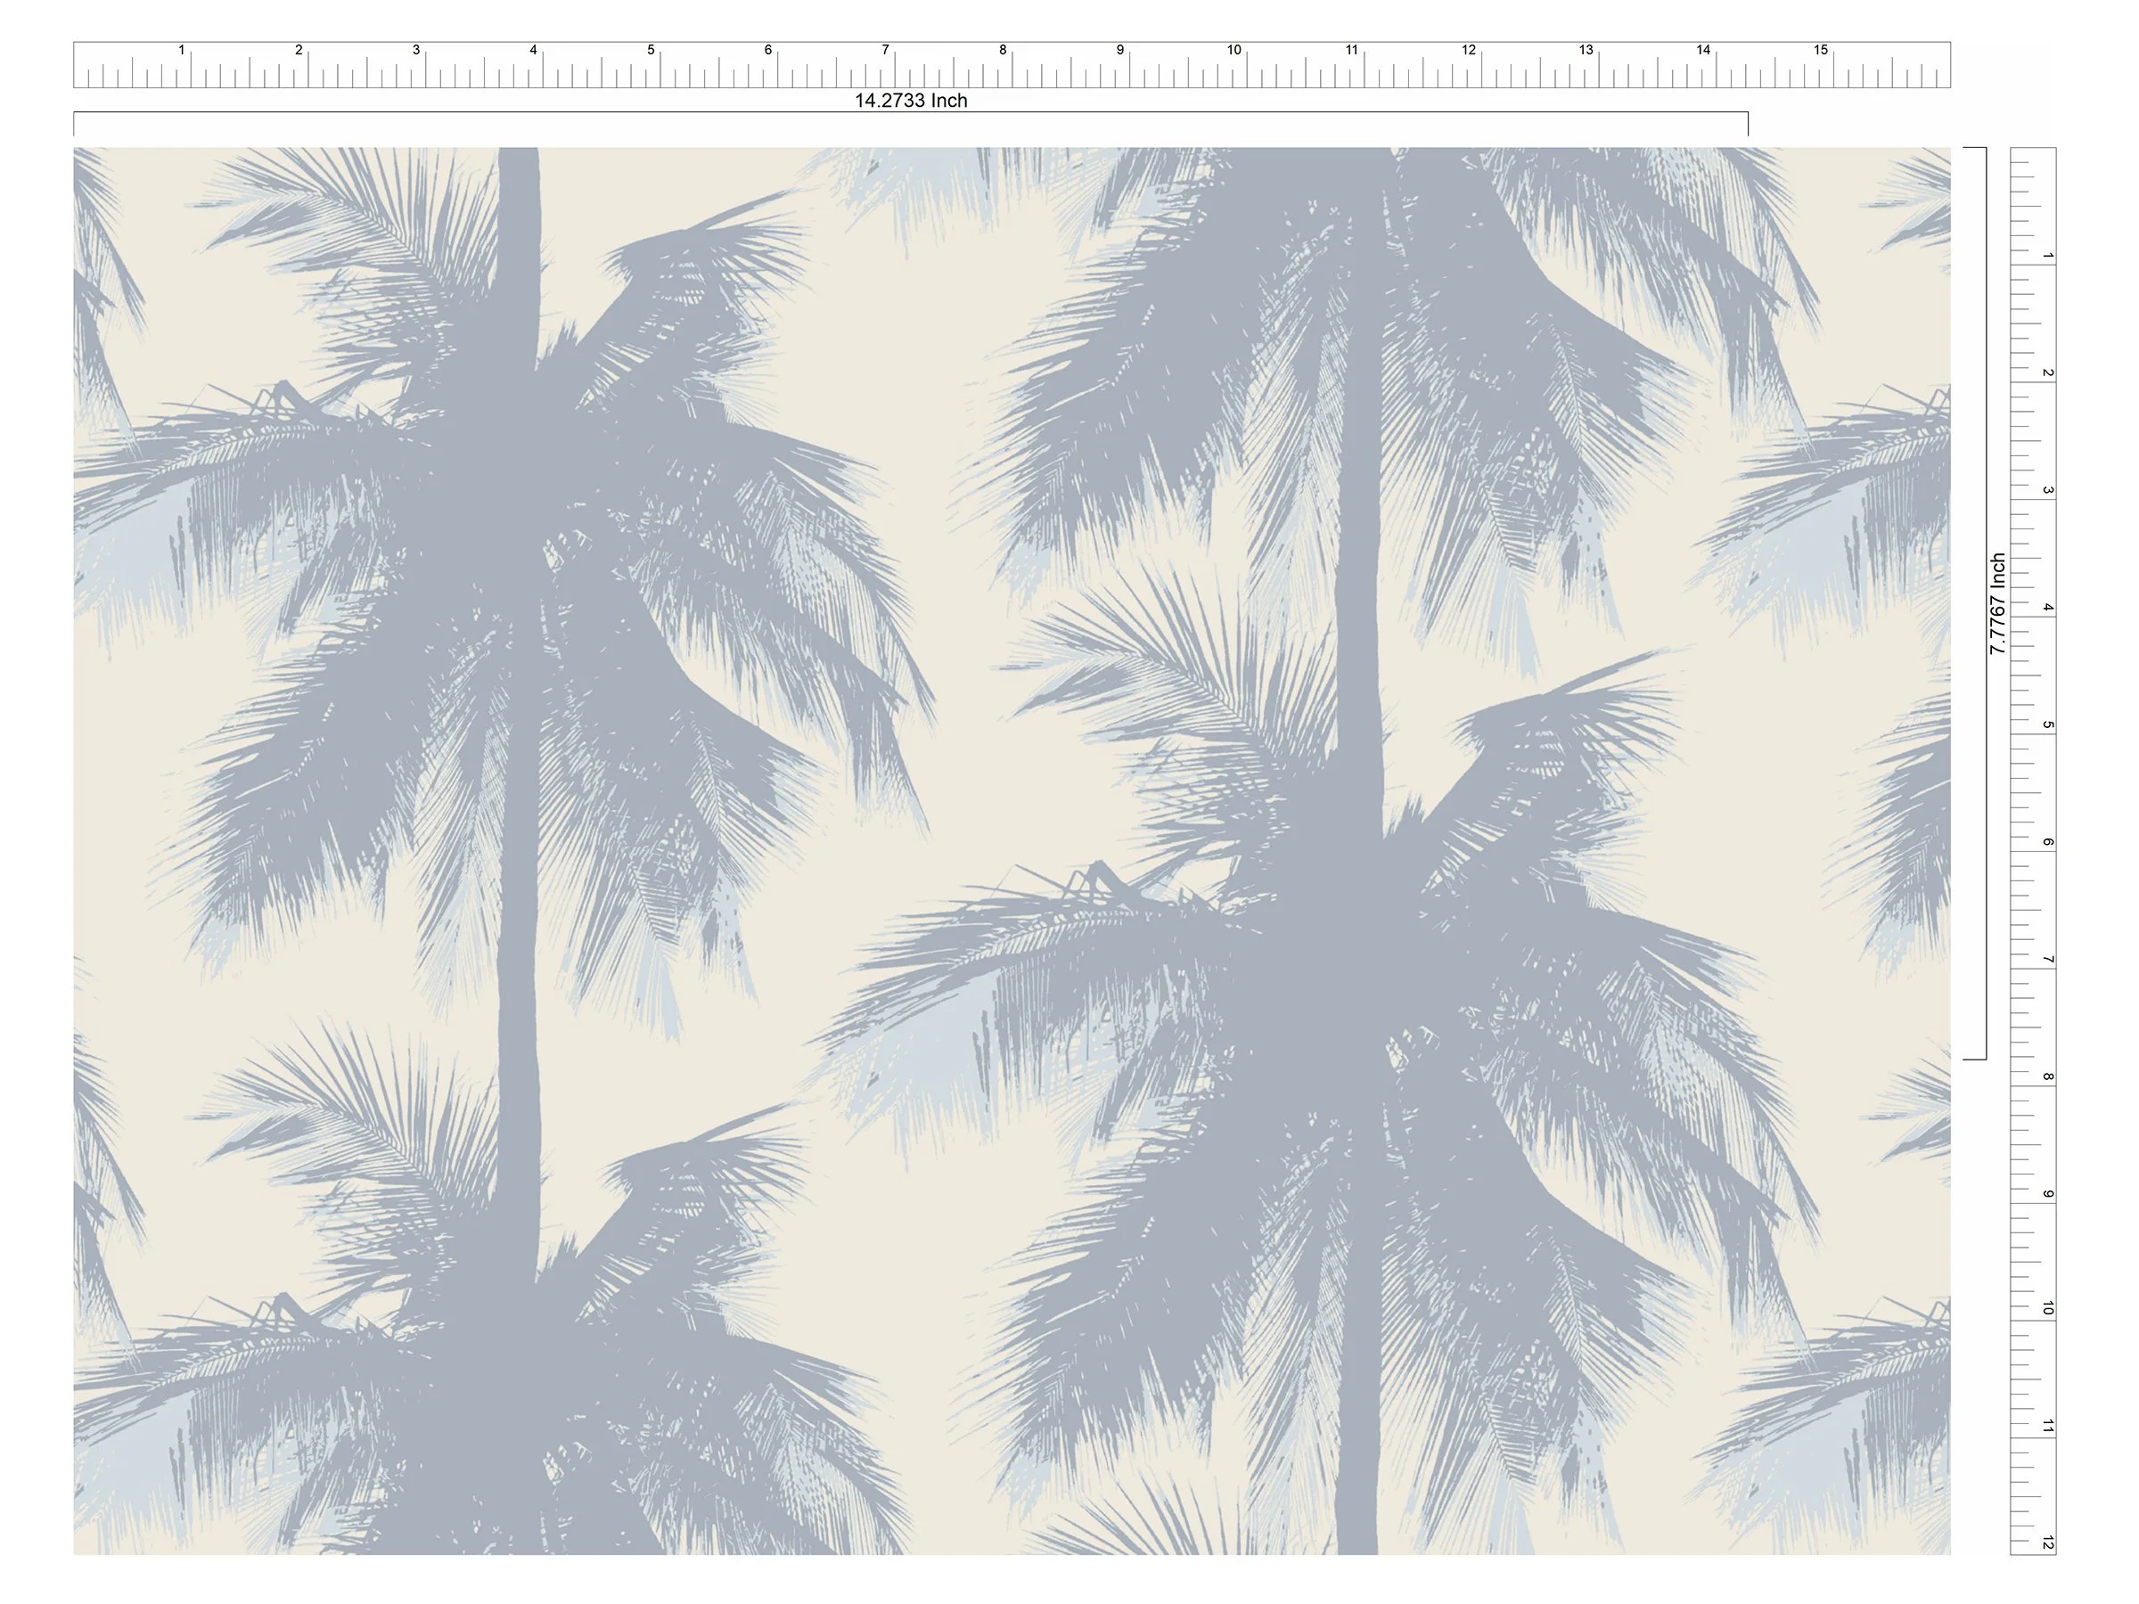Click number 3 on the right vertical ruler
2139x1604 pixels.
click(2047, 490)
